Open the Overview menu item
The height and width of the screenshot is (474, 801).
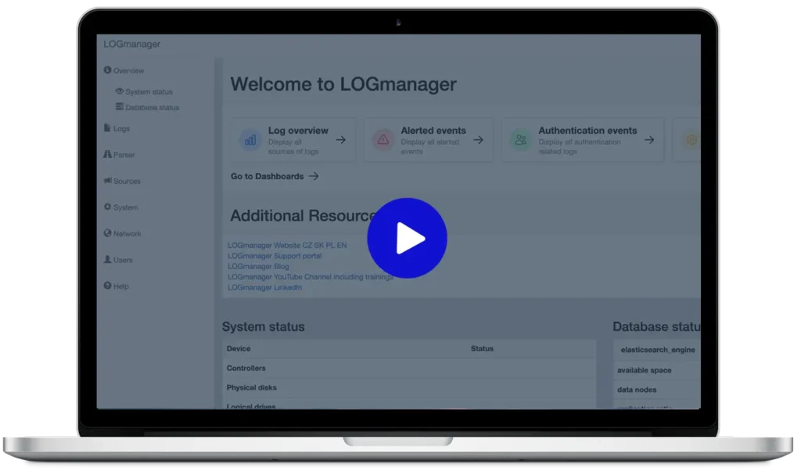pyautogui.click(x=128, y=70)
